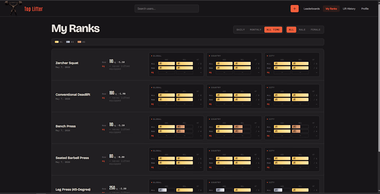
Task: Click Bench Press Global ALL relative #3 bar
Action: point(184,127)
